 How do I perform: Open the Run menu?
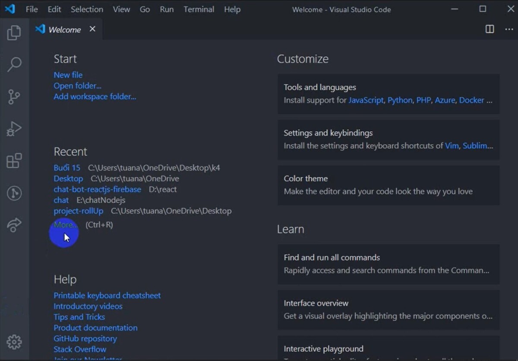click(x=167, y=9)
